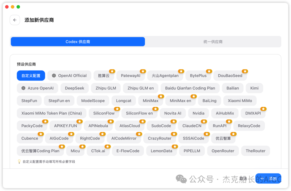Select the DouBaoSeed provider
Screen dimensions: 291x191
230,75
